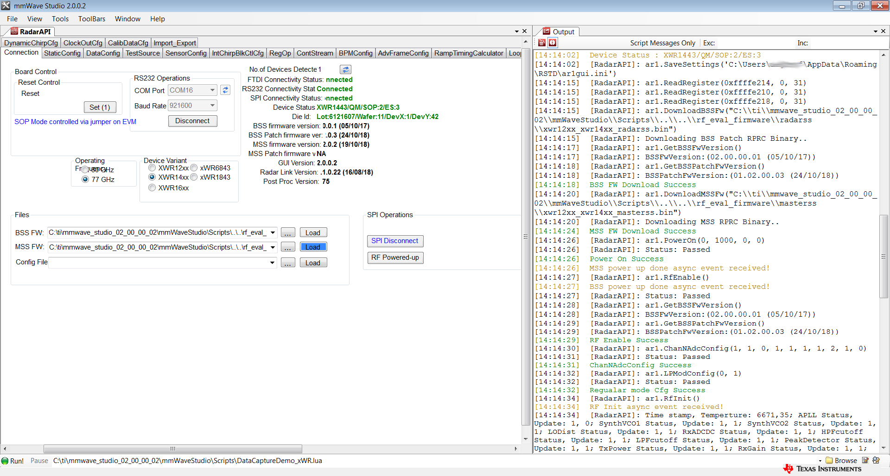
Task: Open the RadarAPI panel options arrow
Action: pos(516,31)
